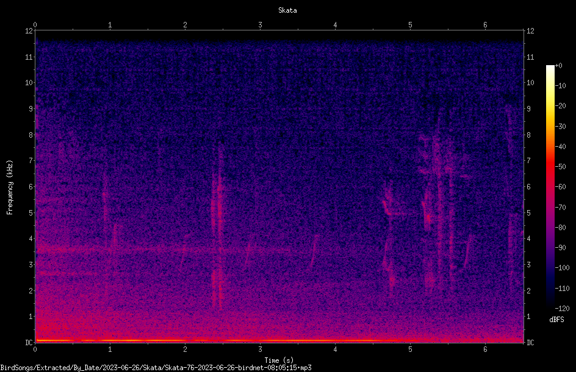
Task: Click the "-90" label on the dBFS scale
Action: tap(560, 248)
